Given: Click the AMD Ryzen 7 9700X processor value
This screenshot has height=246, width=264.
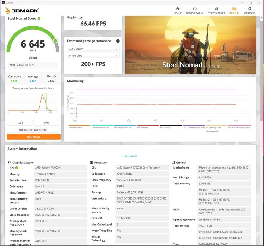Looking at the screenshot, I should [x=142, y=168].
